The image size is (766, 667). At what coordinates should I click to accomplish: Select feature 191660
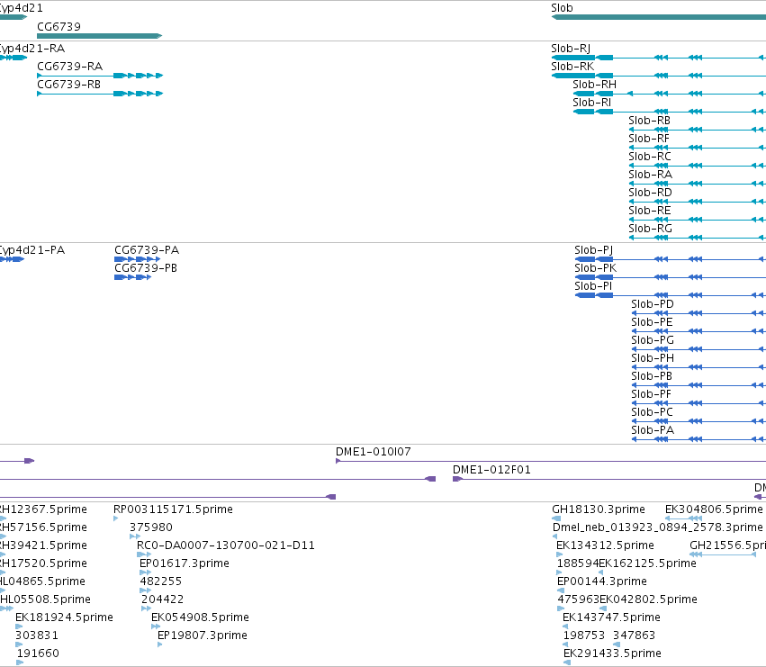20,662
